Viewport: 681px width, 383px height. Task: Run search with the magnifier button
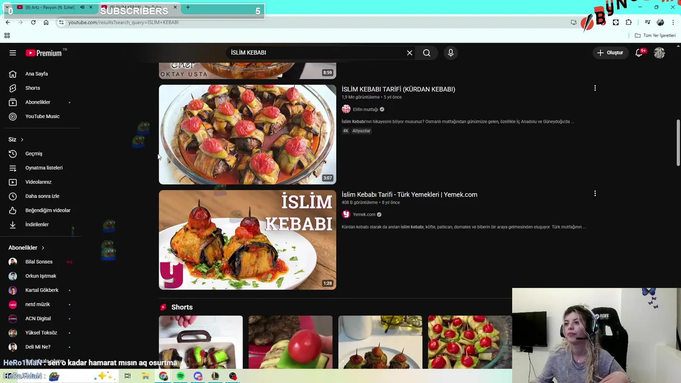[x=427, y=53]
